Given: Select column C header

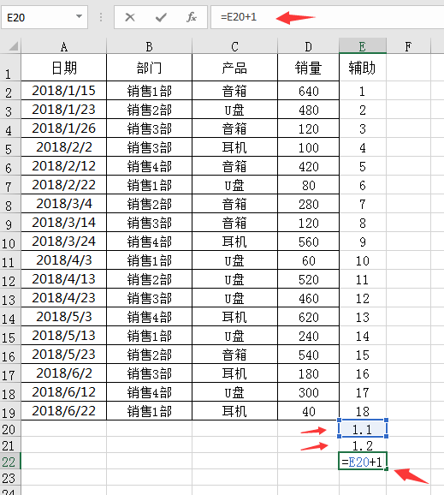Looking at the screenshot, I should (234, 46).
